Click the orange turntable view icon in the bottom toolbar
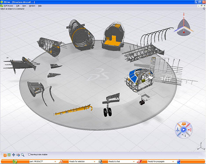This screenshot has width=206, height=164. click(x=5, y=155)
